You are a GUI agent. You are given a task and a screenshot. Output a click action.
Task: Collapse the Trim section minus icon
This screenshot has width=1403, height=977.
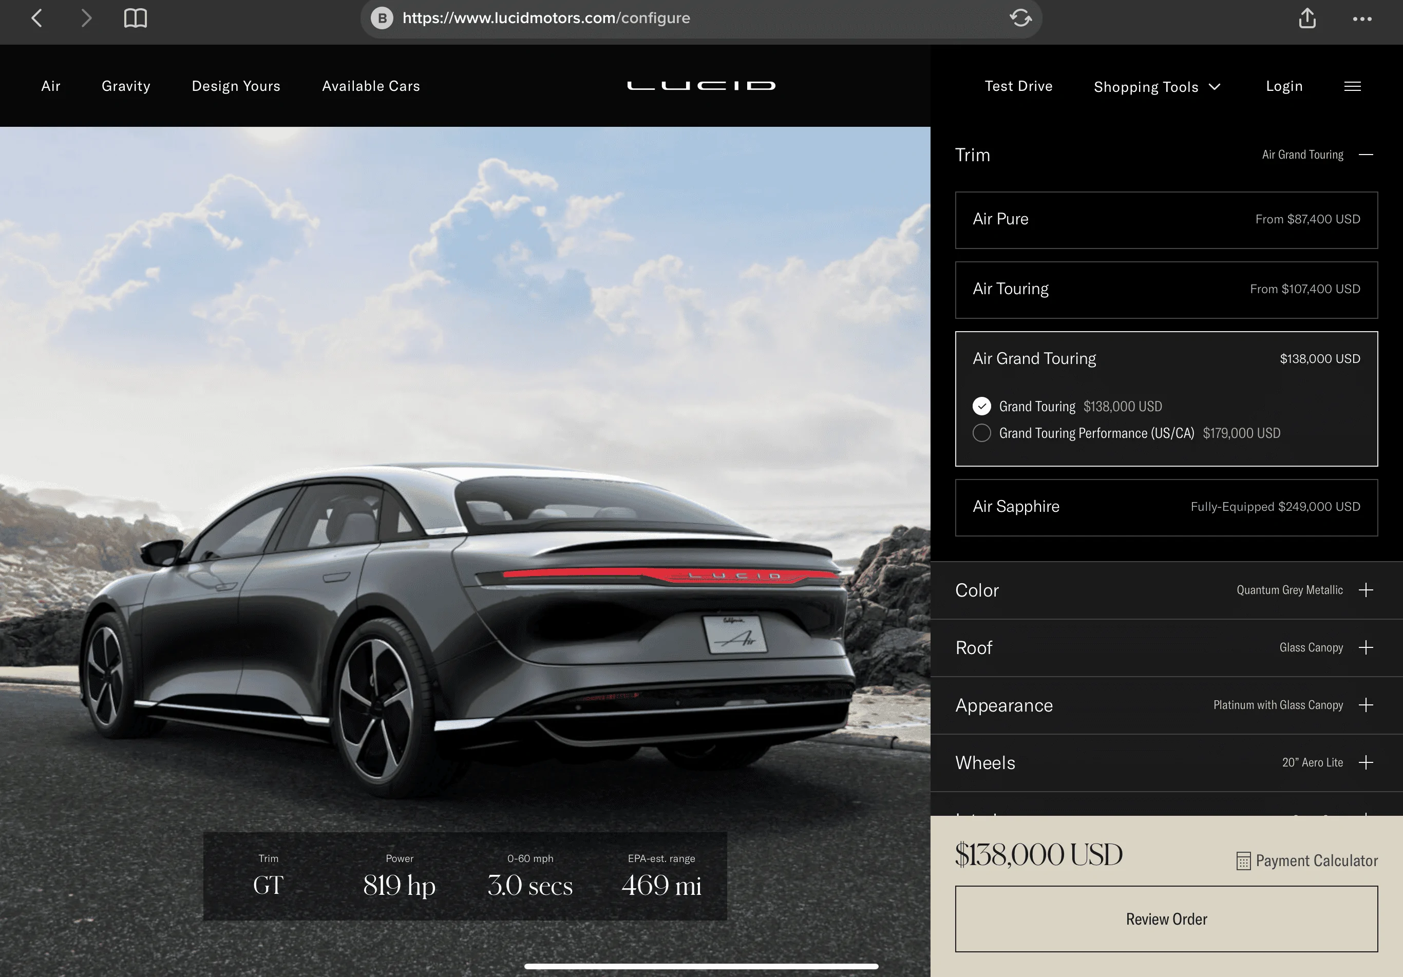point(1366,155)
